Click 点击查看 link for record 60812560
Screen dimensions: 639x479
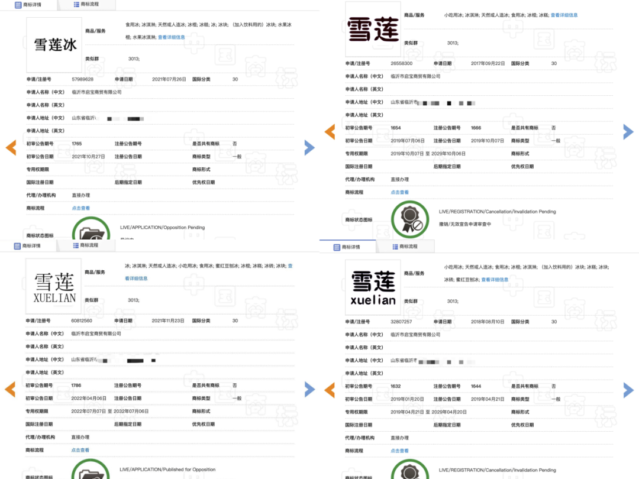(x=80, y=450)
